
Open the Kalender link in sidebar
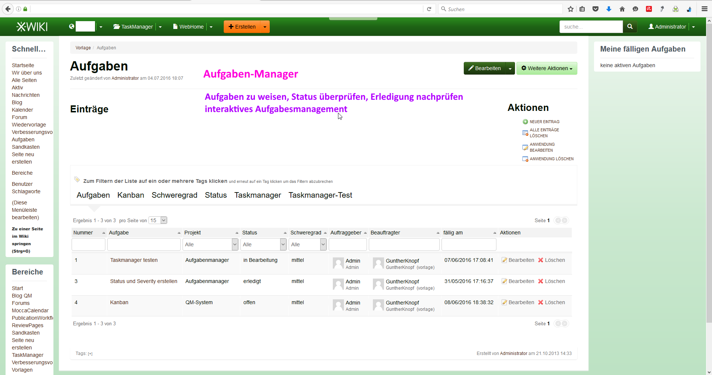click(22, 110)
